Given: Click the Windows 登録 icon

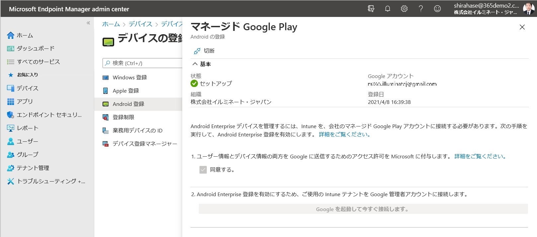Looking at the screenshot, I should point(106,78).
